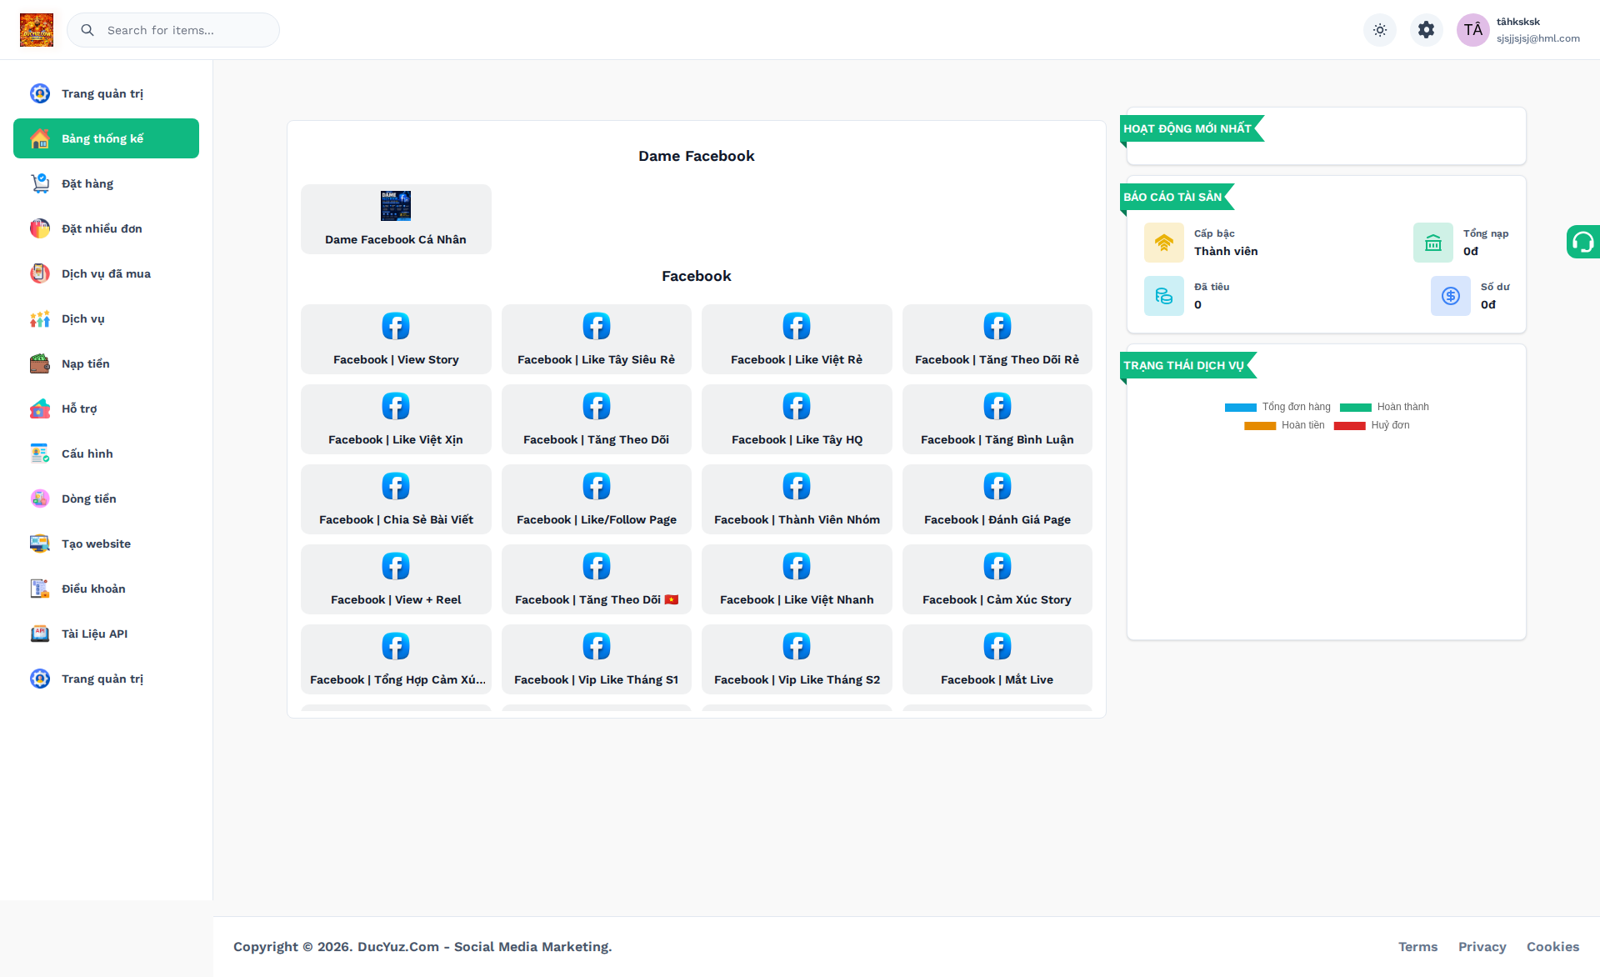The height and width of the screenshot is (977, 1600).
Task: Click the Cấu hình sidebar icon
Action: coord(40,453)
